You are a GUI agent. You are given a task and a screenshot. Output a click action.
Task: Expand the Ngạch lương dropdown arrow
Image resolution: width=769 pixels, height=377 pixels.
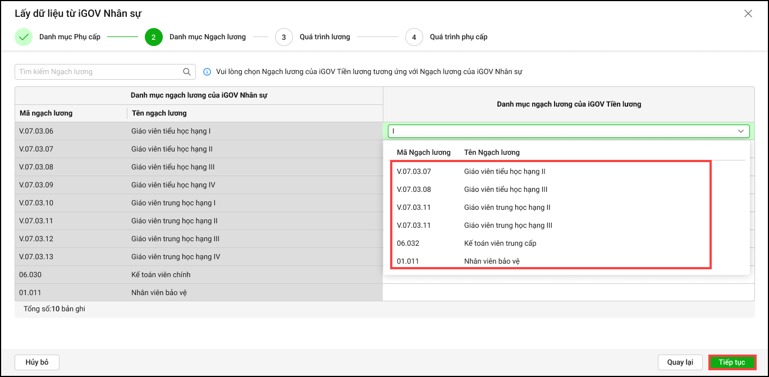(x=740, y=131)
